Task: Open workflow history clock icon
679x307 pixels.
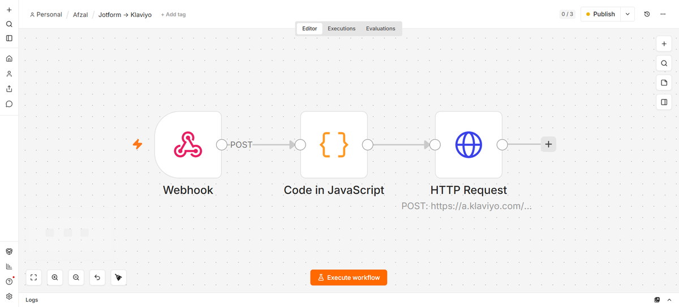Action: pyautogui.click(x=647, y=14)
